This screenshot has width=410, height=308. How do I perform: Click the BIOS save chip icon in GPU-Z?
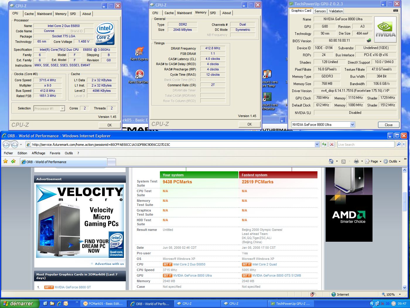coord(369,40)
